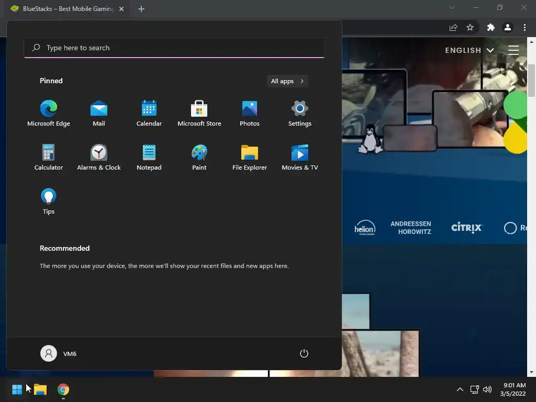Screen dimensions: 536x402
Task: Open volume control in system tray
Action: click(487, 389)
